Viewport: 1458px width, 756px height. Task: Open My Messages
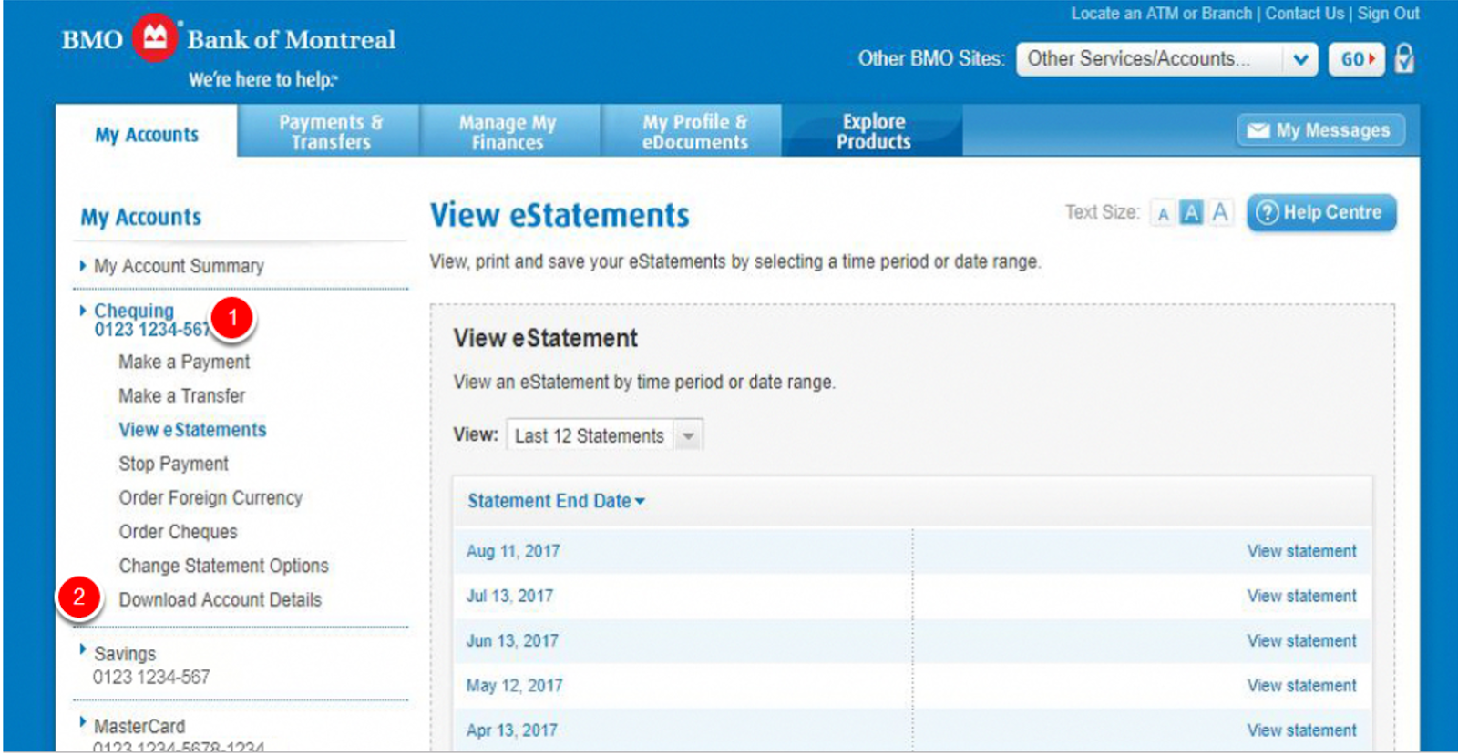coord(1320,130)
